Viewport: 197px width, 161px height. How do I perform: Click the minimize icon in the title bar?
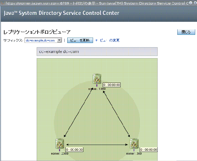pos(191,3)
